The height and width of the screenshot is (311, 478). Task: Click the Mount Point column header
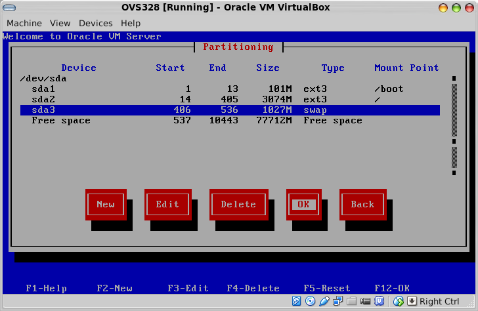coord(406,68)
